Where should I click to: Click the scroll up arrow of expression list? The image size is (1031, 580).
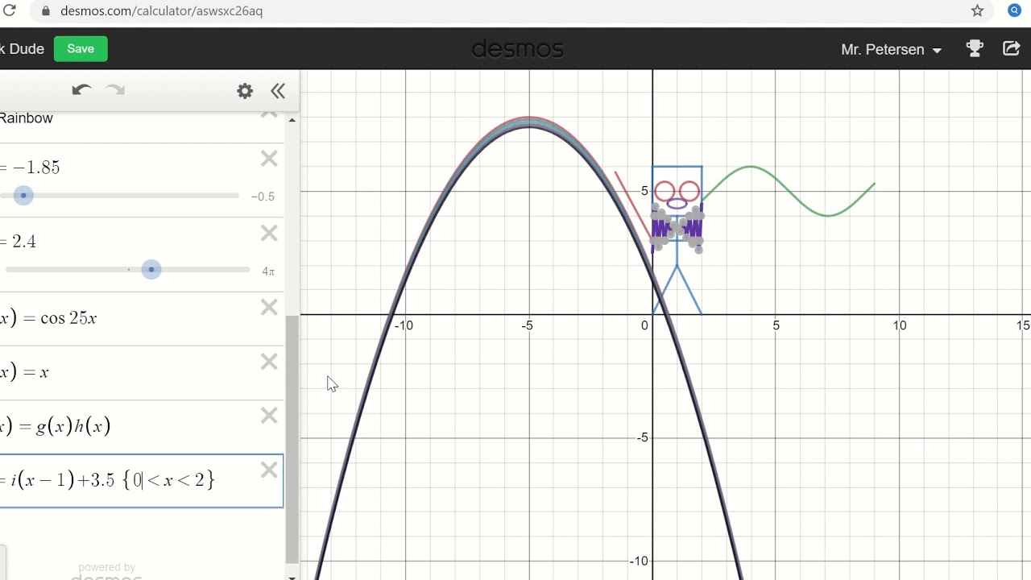[292, 120]
